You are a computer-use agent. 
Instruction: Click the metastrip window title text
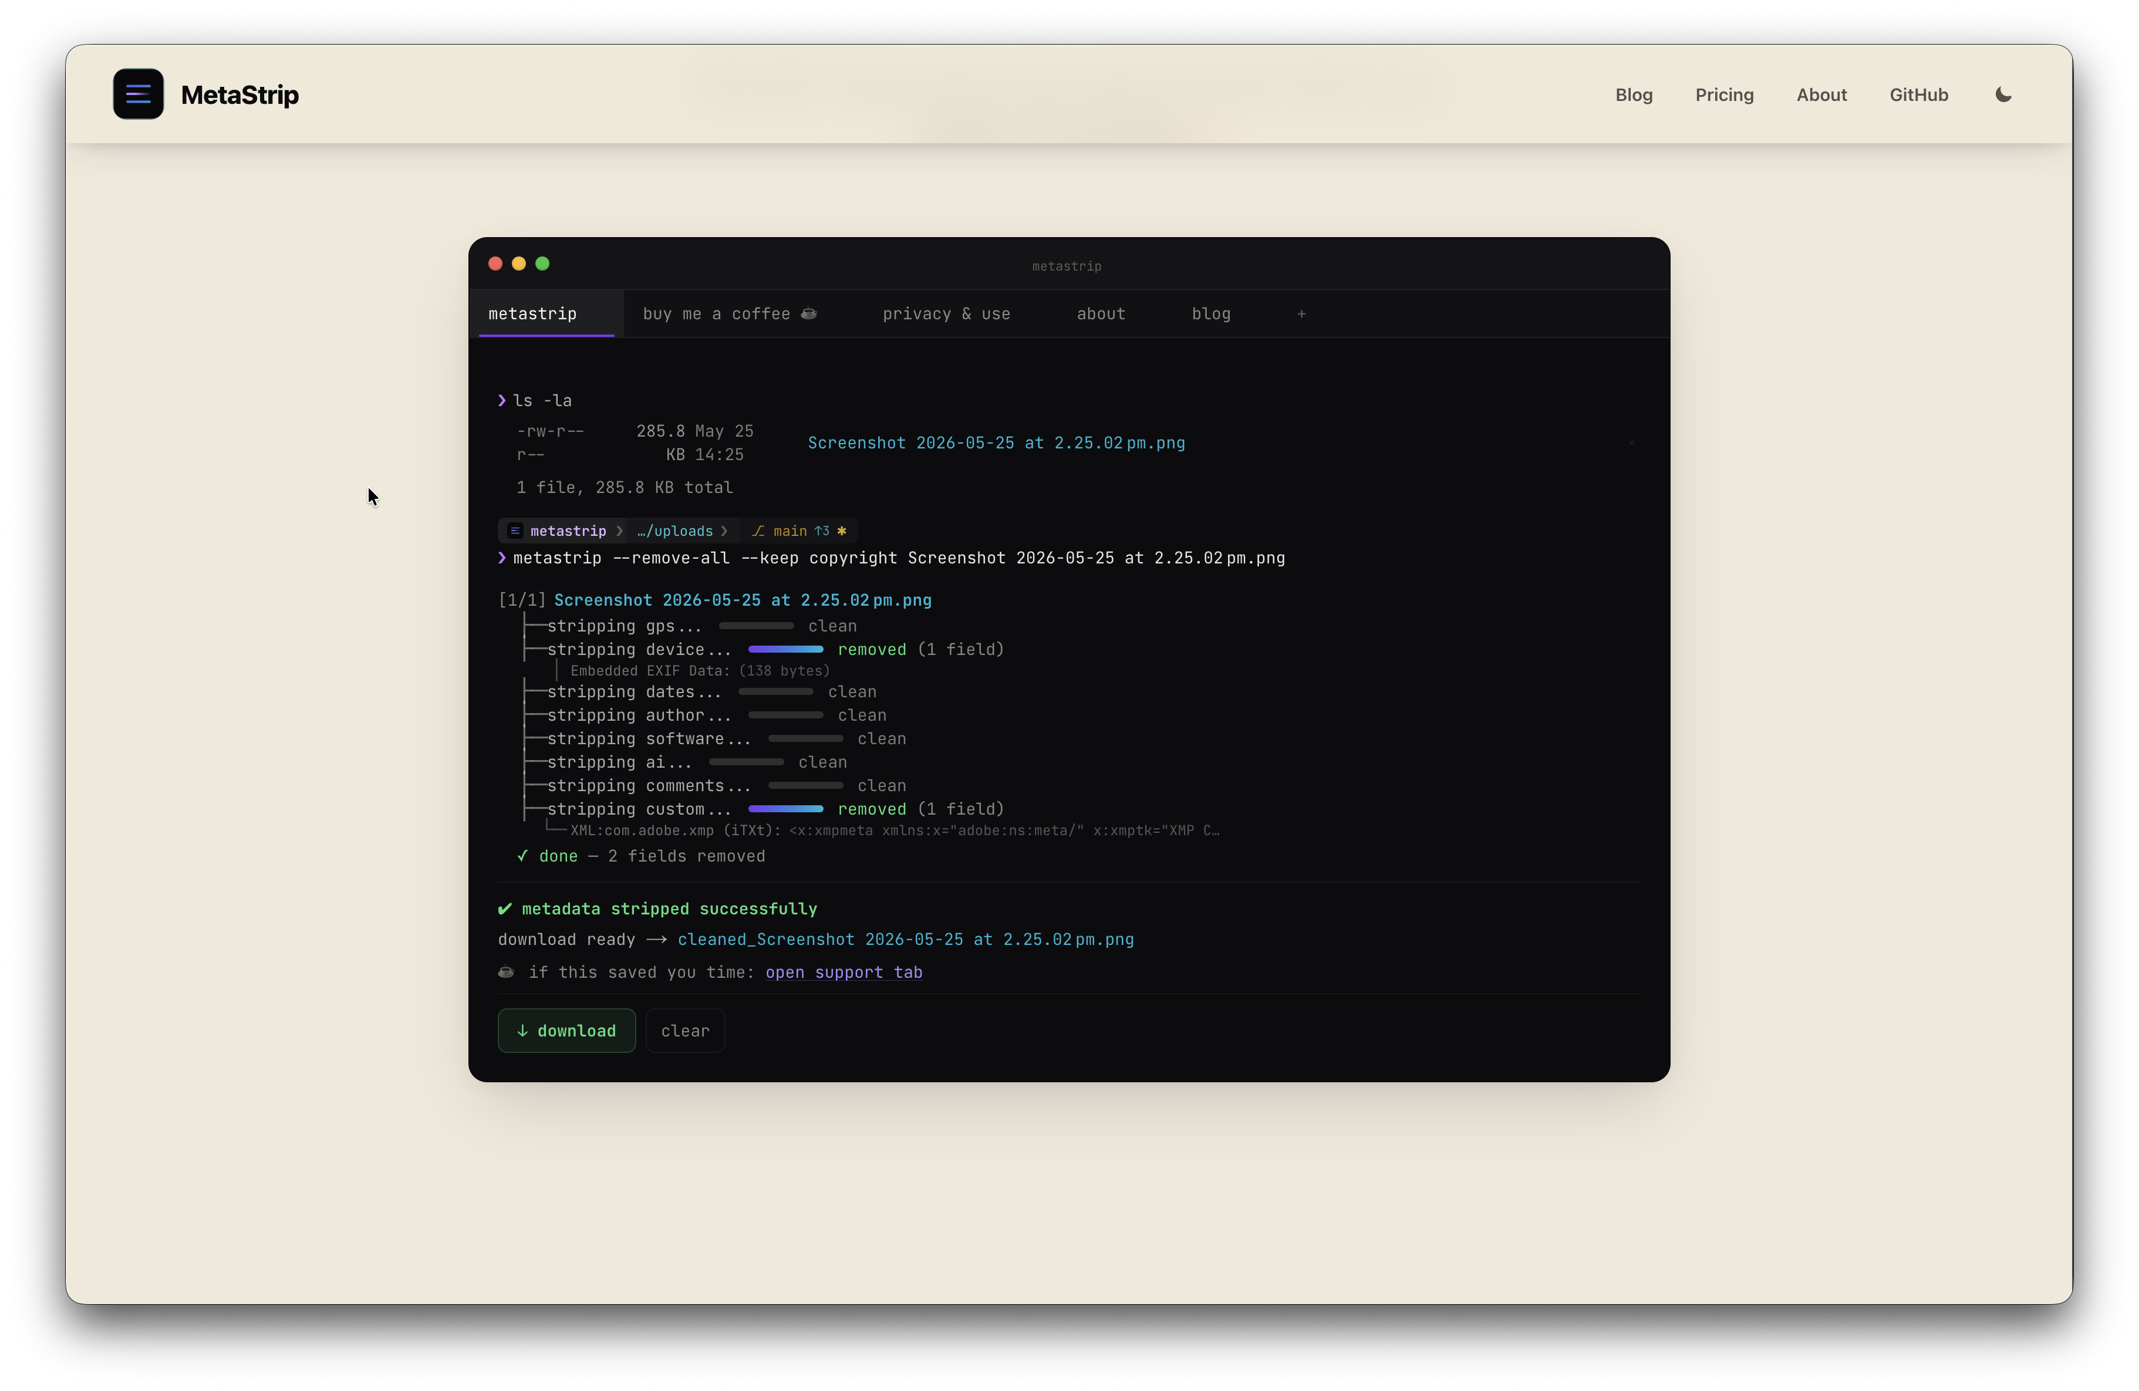1067,266
